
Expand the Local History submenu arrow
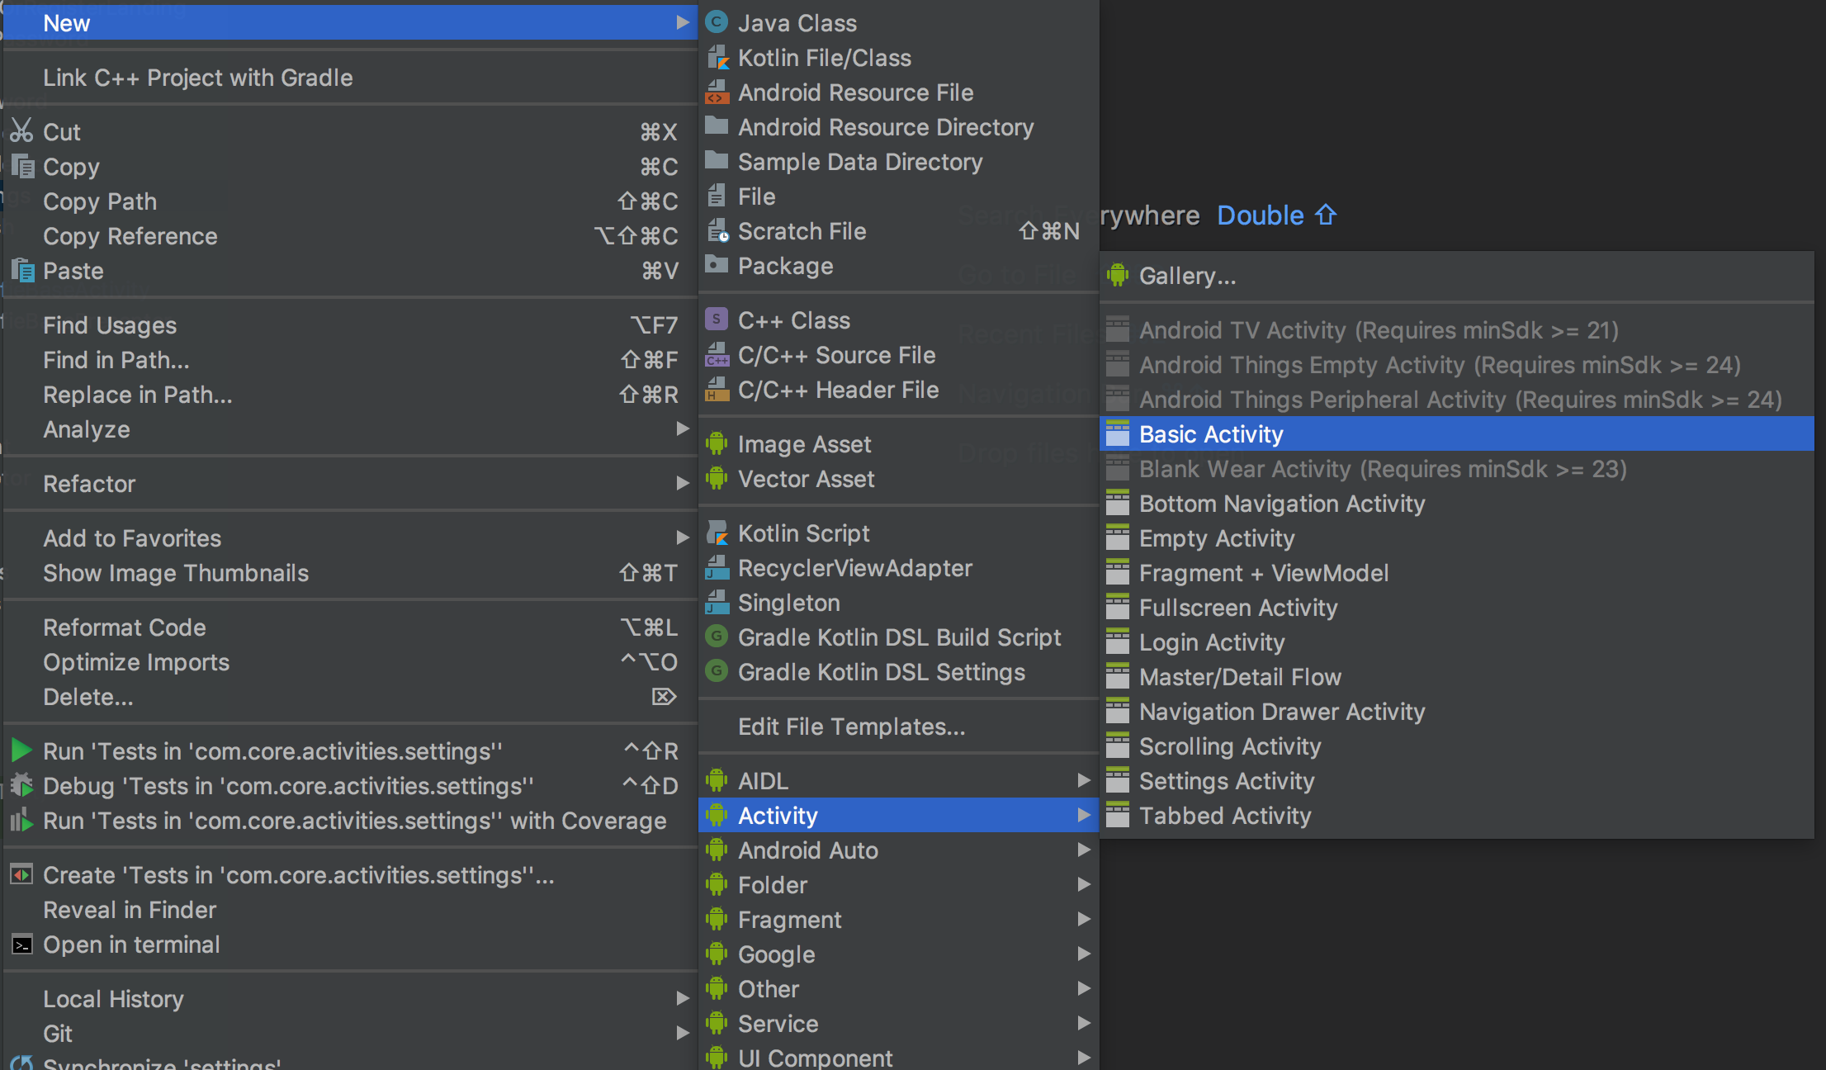coord(682,998)
